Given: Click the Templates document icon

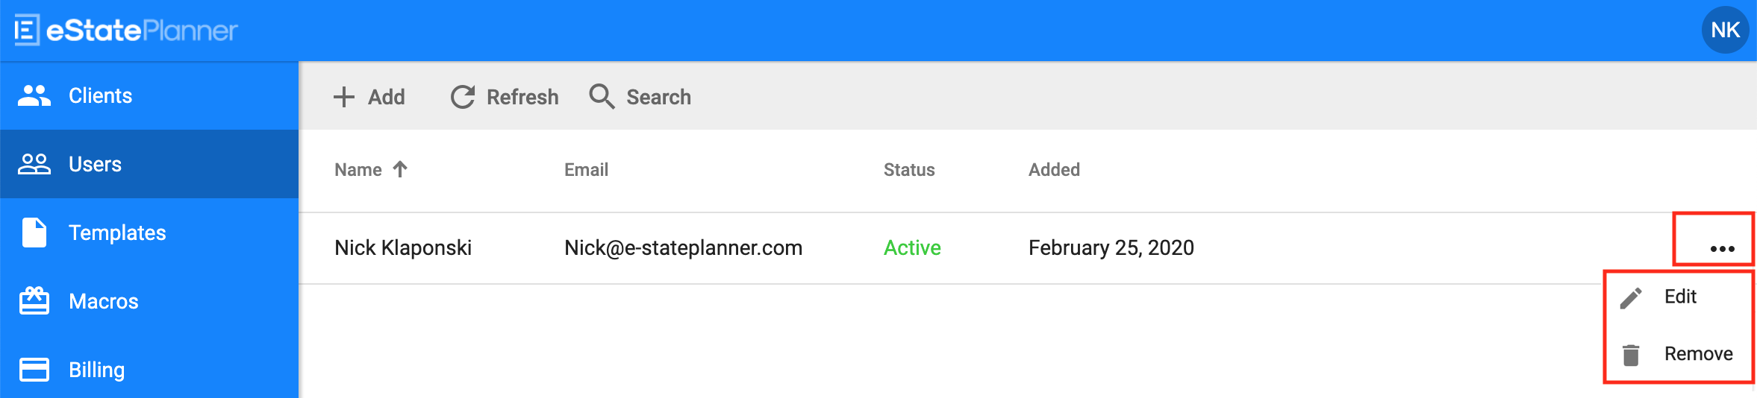Looking at the screenshot, I should (34, 233).
